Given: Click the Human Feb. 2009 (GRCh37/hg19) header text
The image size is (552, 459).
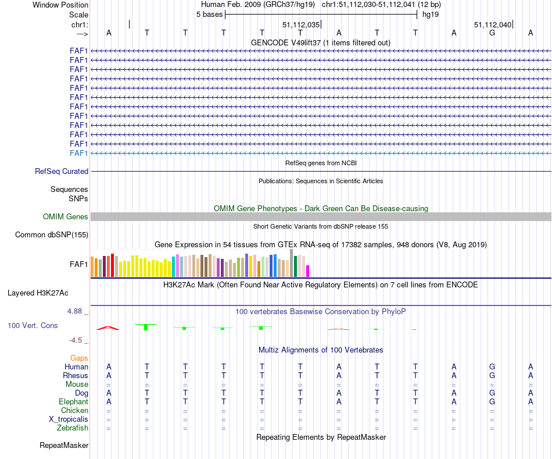Looking at the screenshot, I should 257,5.
